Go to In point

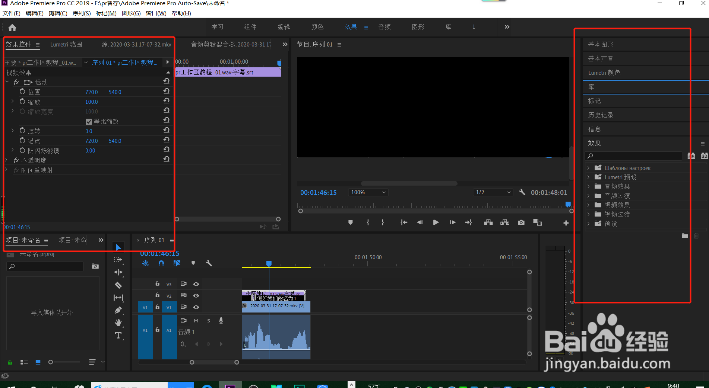(x=404, y=222)
